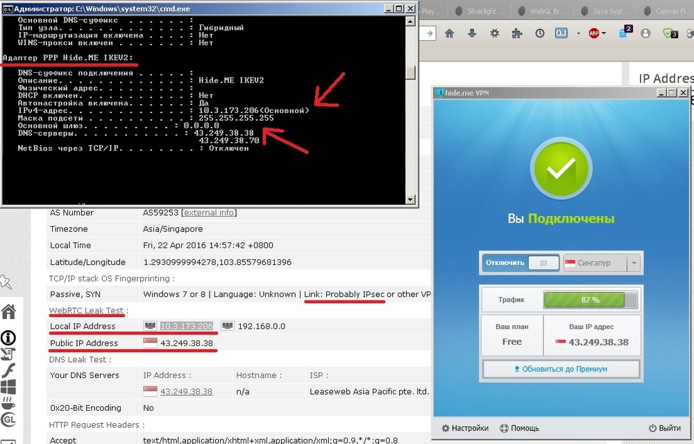Screen dimensions: 694x444
Task: Click the Latitude/Longitude coordinates value
Action: coord(217,262)
